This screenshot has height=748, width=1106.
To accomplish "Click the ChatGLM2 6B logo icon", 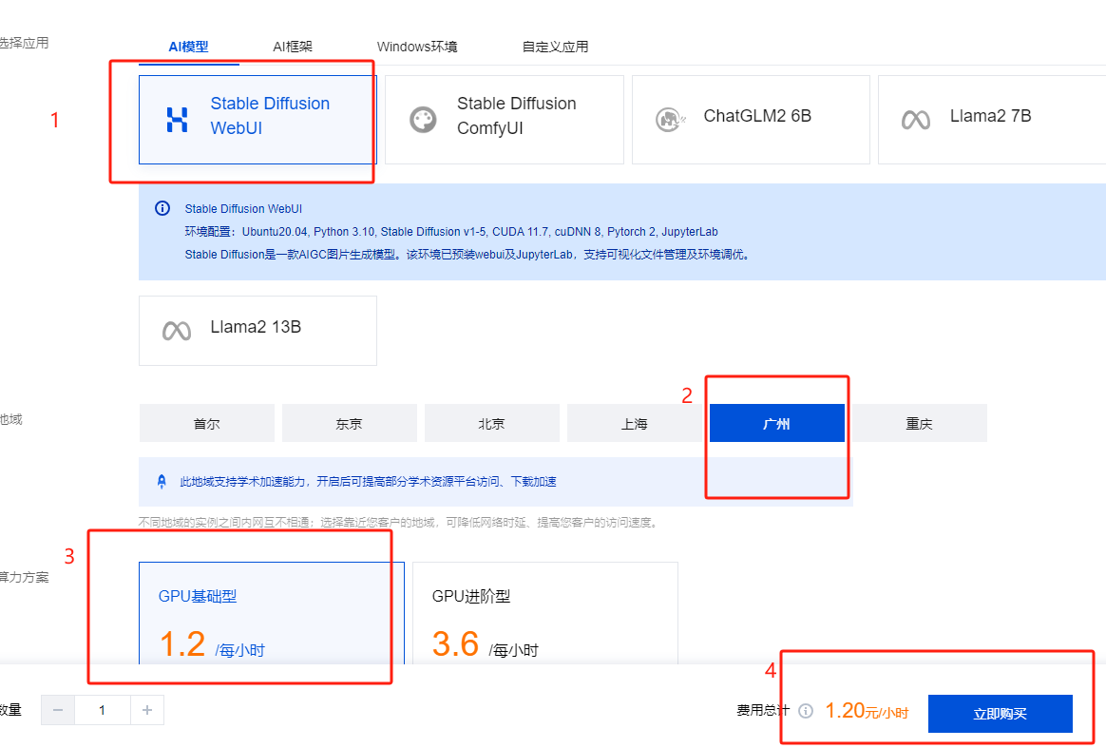I will point(670,120).
